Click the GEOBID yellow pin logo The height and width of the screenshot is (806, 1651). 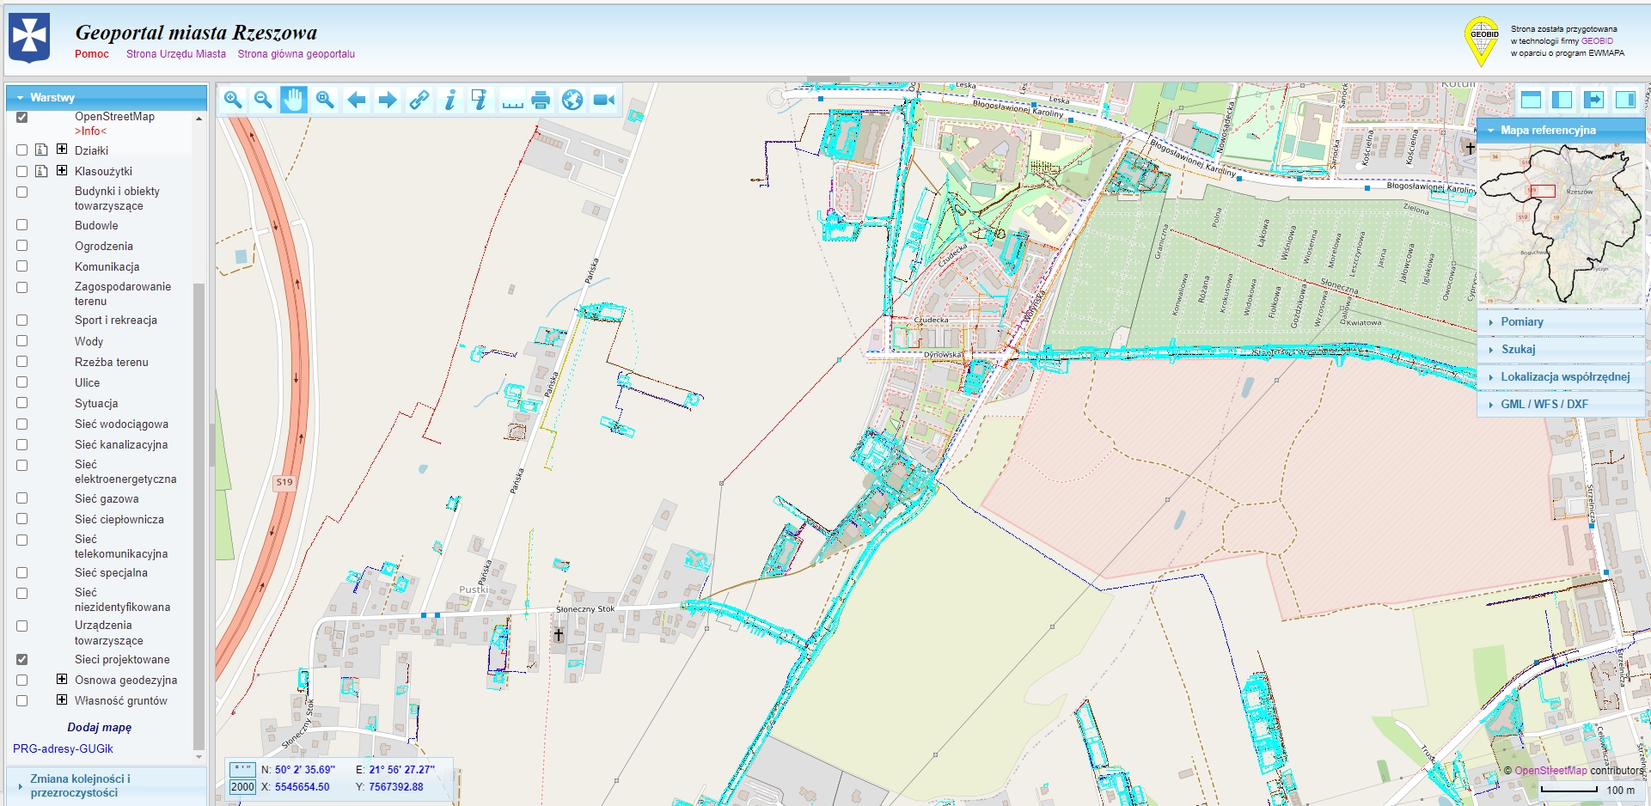point(1482,41)
